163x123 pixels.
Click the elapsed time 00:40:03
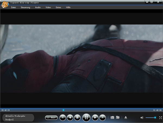point(6,110)
